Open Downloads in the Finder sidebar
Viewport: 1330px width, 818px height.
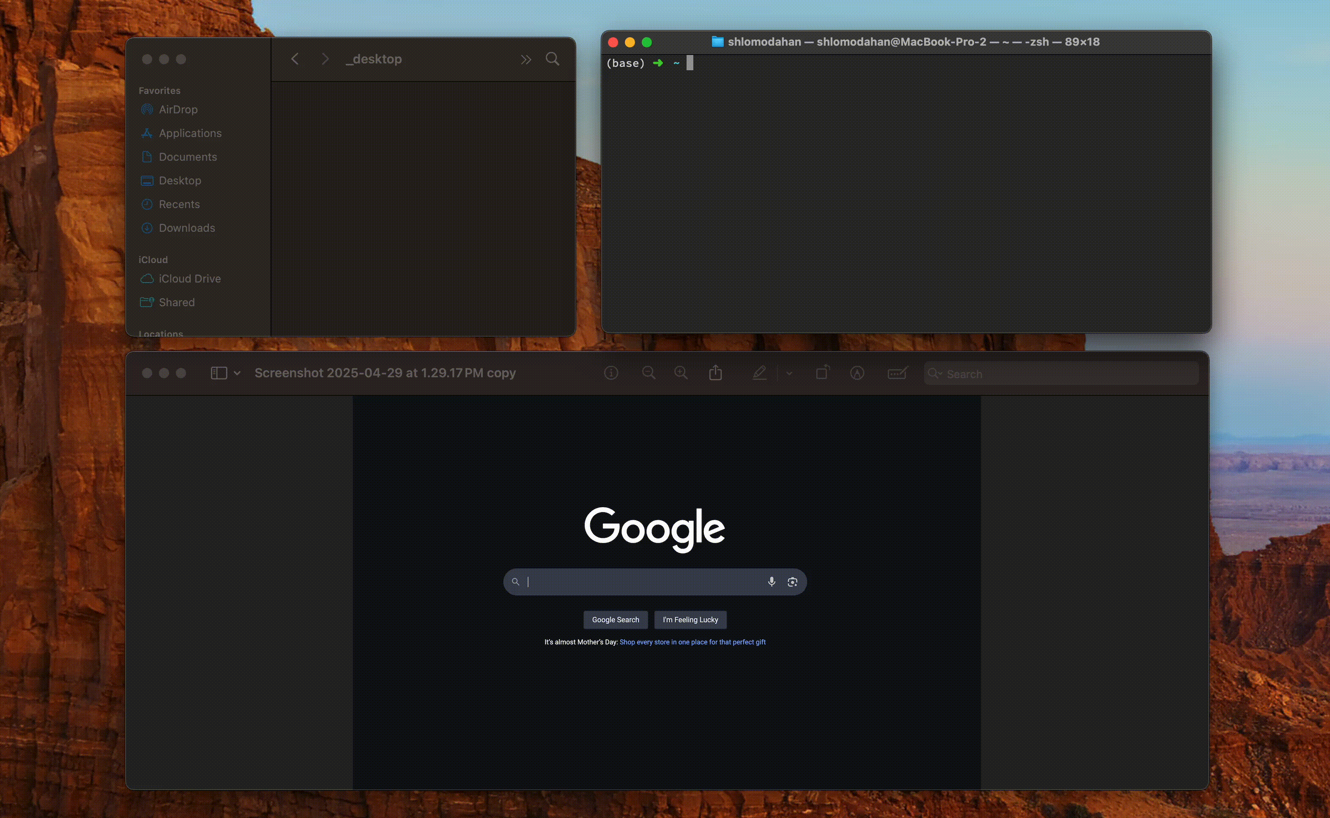186,228
